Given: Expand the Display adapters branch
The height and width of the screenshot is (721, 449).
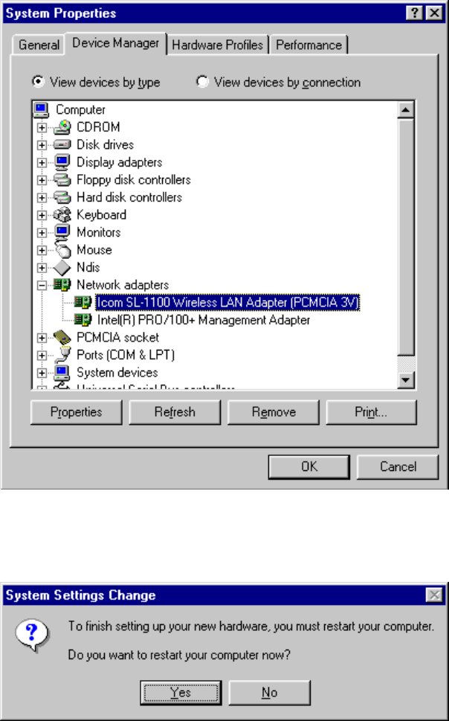Looking at the screenshot, I should [42, 162].
